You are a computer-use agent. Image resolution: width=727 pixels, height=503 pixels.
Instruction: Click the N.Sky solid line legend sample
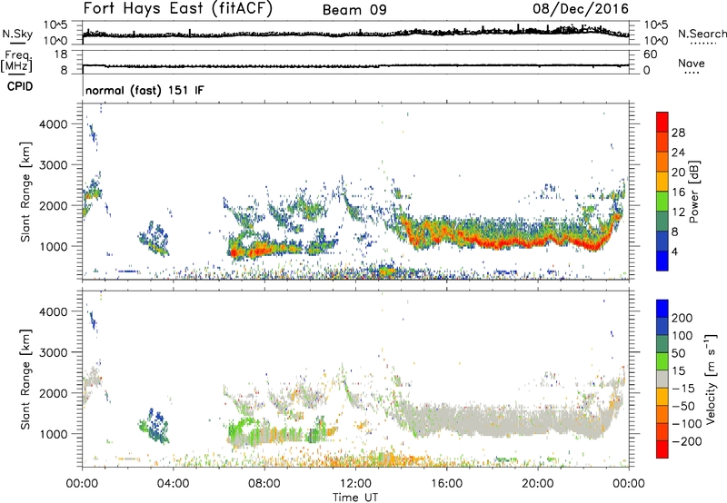[17, 43]
